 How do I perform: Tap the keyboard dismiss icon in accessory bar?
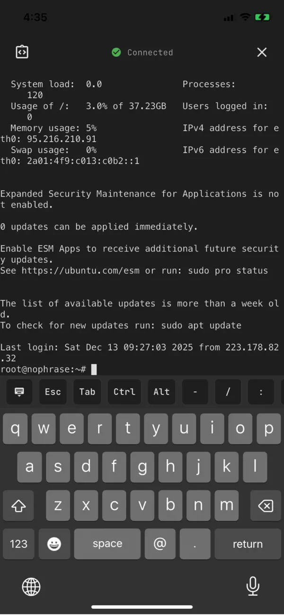19,392
